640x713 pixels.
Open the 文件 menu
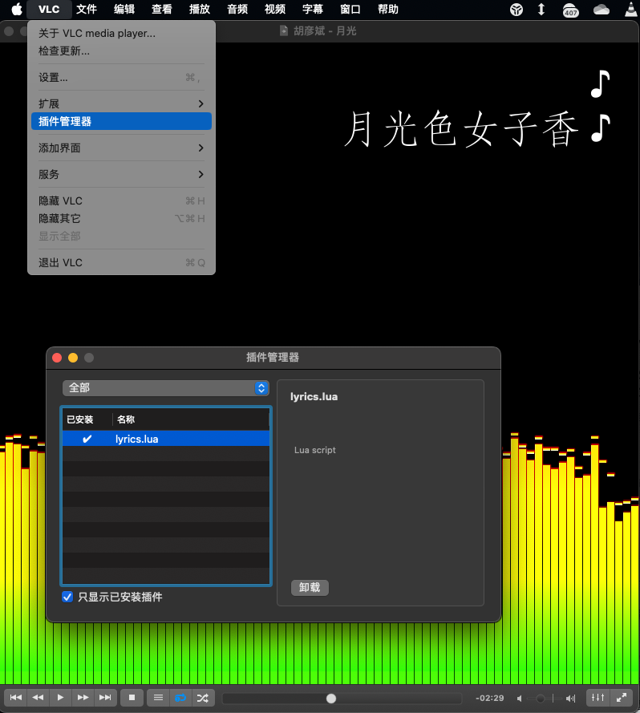[x=87, y=9]
